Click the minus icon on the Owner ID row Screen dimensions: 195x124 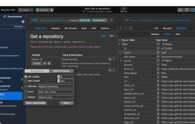[114, 59]
